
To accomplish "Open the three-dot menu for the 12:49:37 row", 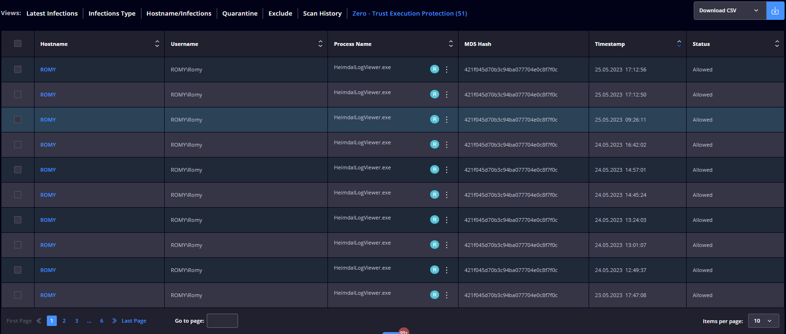I will [x=446, y=270].
